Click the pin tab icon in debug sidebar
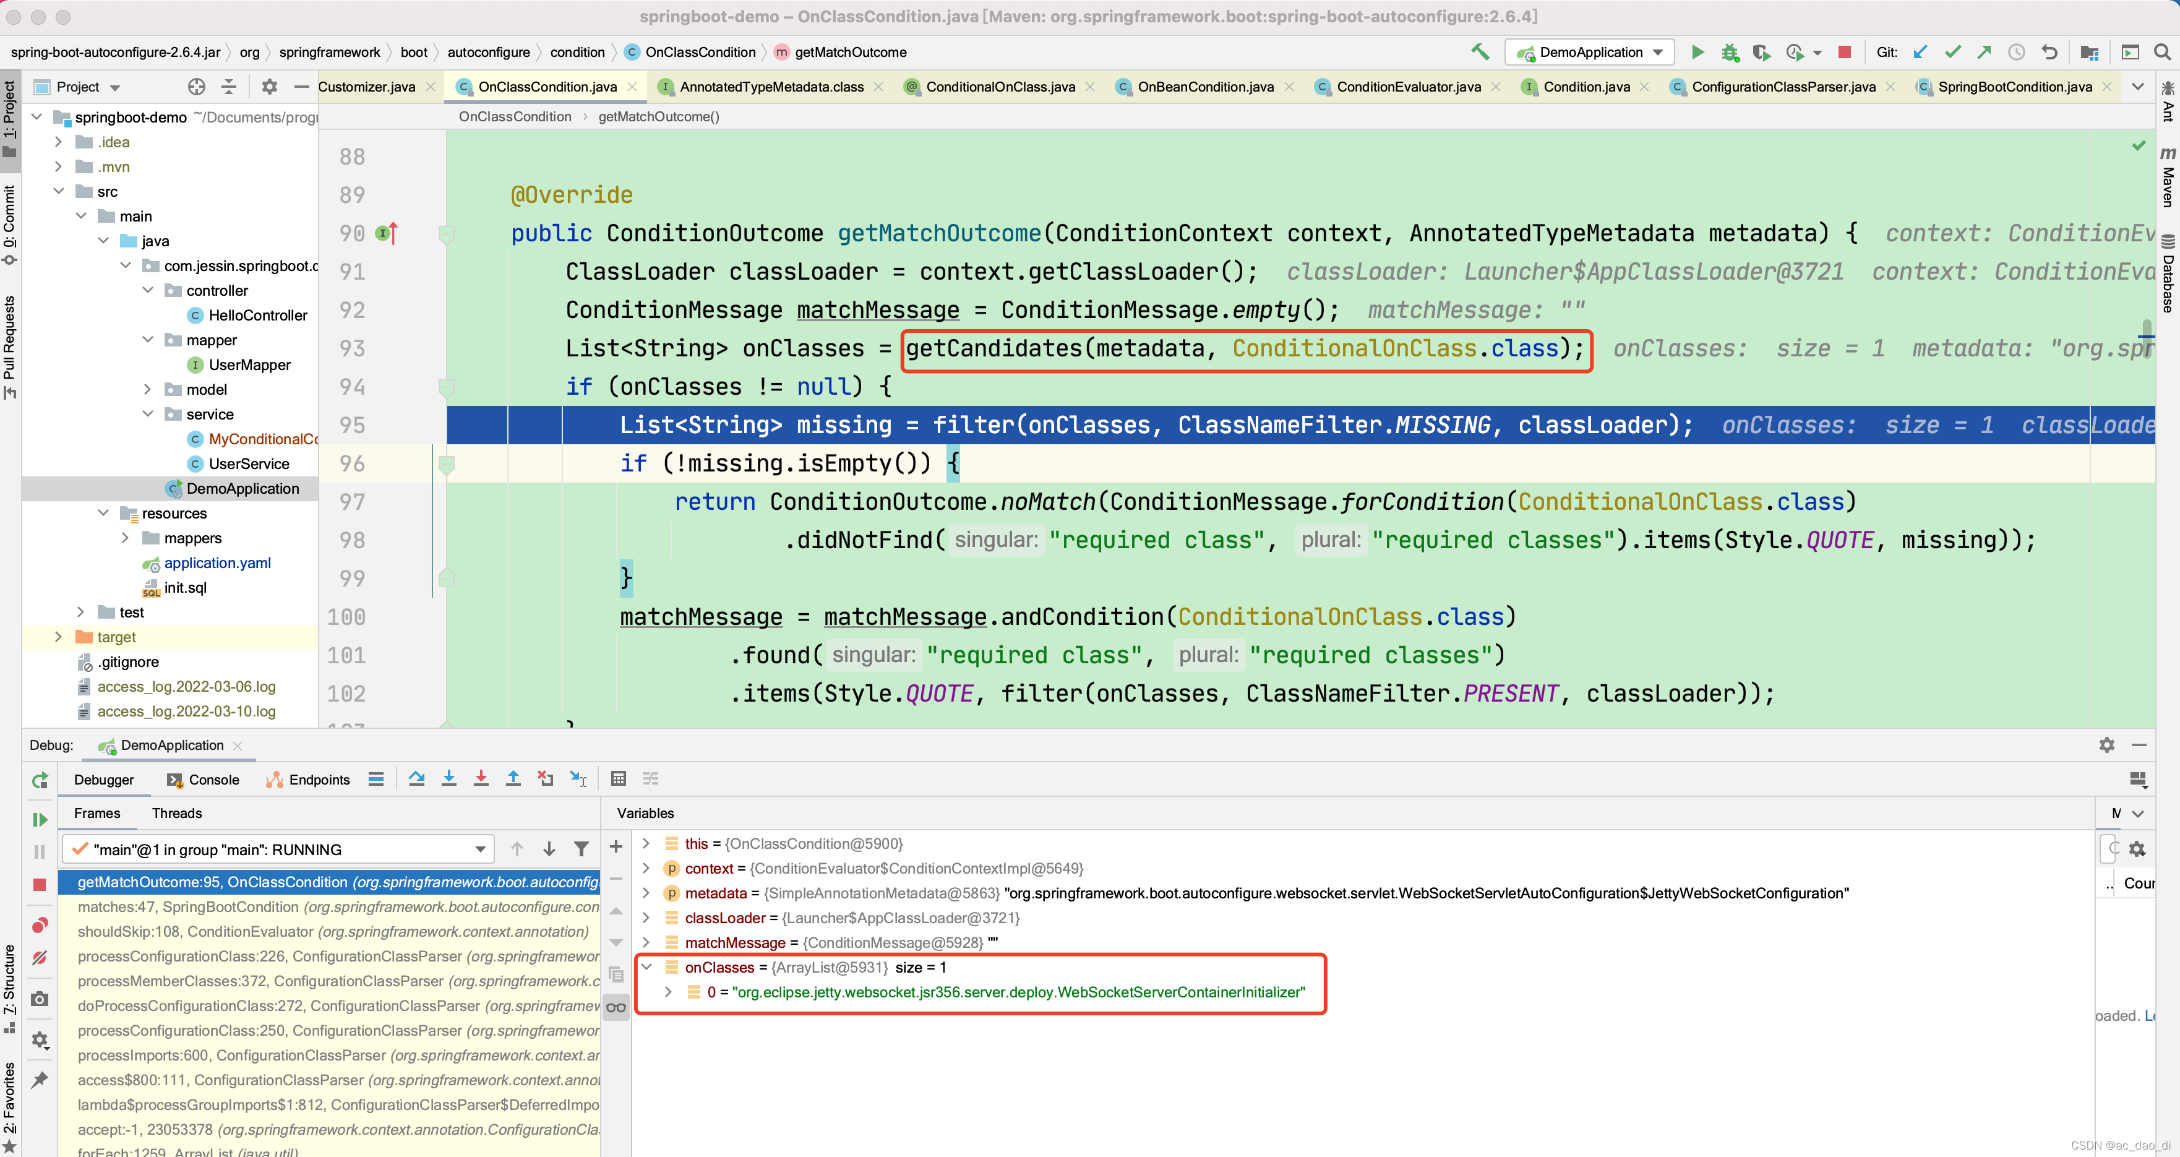Image resolution: width=2180 pixels, height=1157 pixels. (40, 1079)
